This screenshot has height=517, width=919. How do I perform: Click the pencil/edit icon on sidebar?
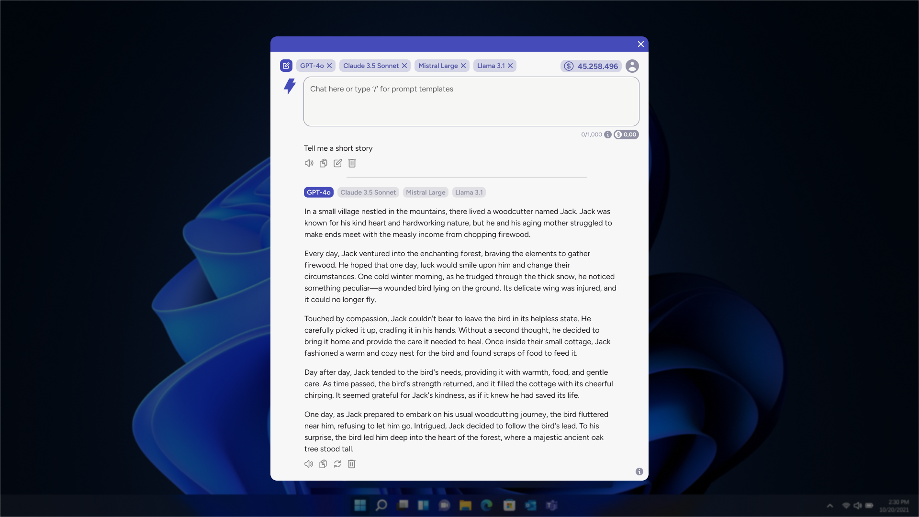(287, 66)
